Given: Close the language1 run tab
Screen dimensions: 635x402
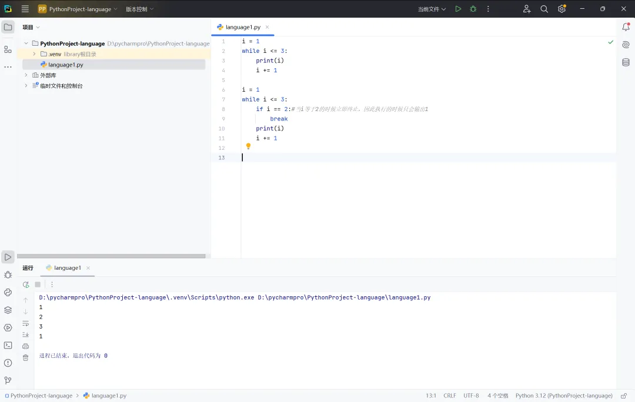Looking at the screenshot, I should (88, 268).
